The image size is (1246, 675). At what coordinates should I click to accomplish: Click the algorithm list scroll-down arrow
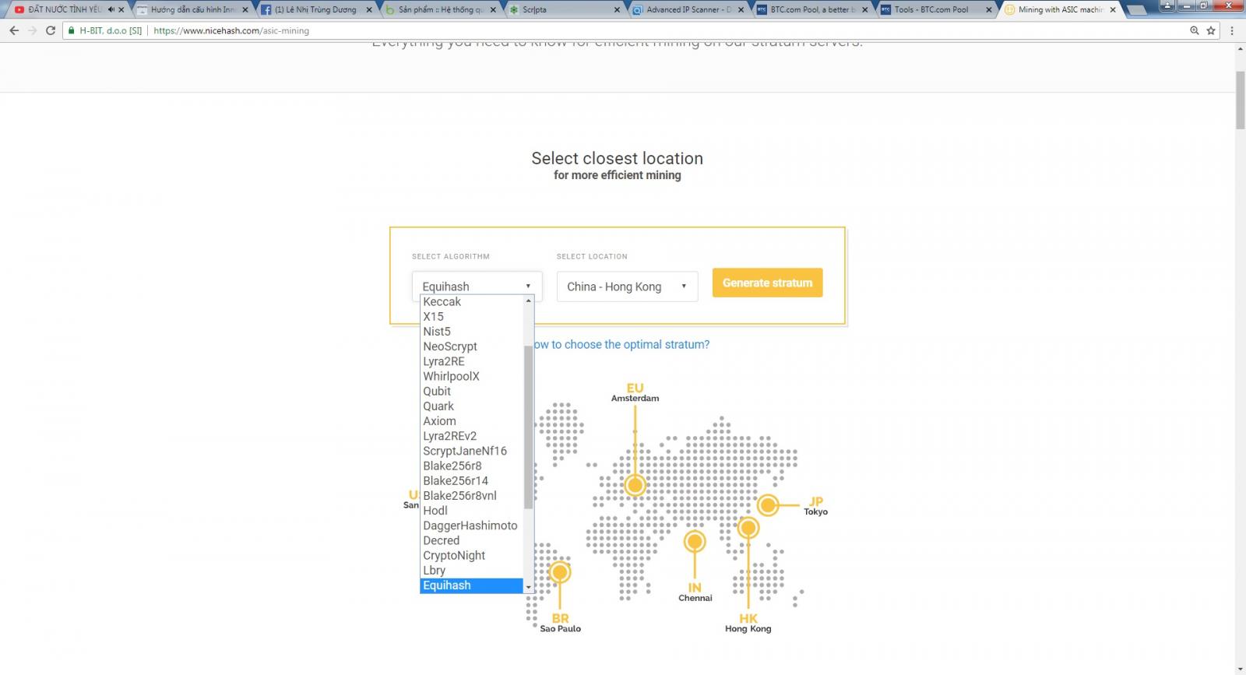tap(529, 587)
